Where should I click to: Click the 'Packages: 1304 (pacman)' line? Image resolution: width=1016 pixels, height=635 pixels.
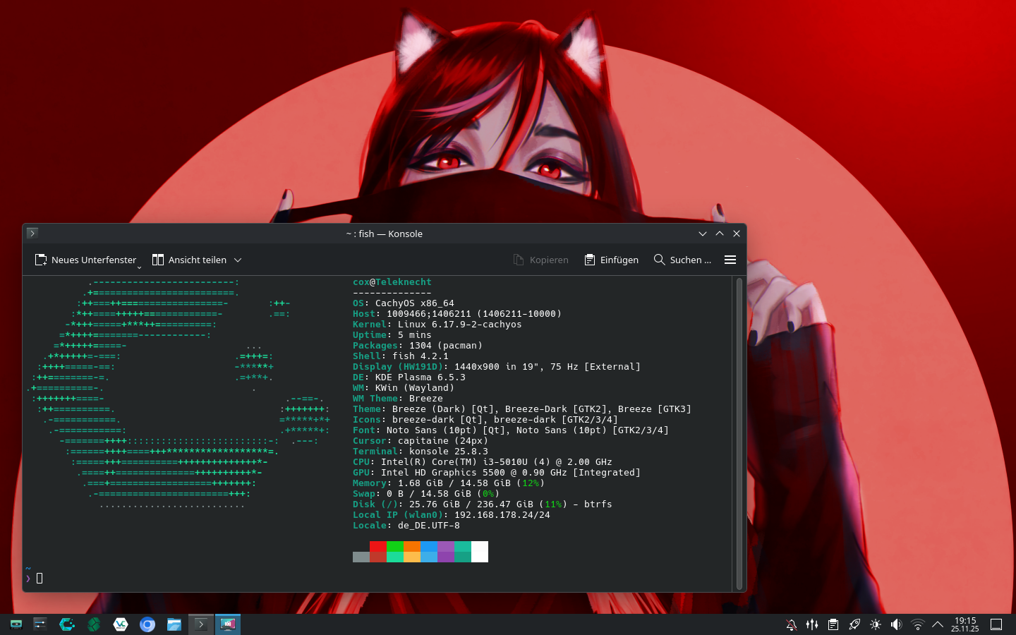click(418, 346)
